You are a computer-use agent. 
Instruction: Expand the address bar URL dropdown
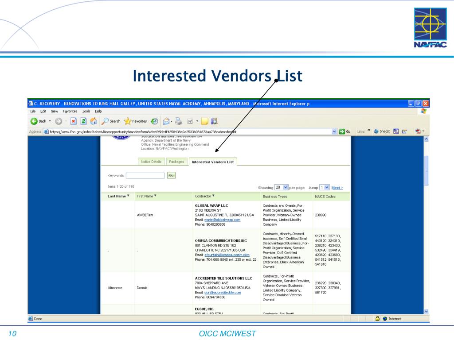[x=334, y=131]
